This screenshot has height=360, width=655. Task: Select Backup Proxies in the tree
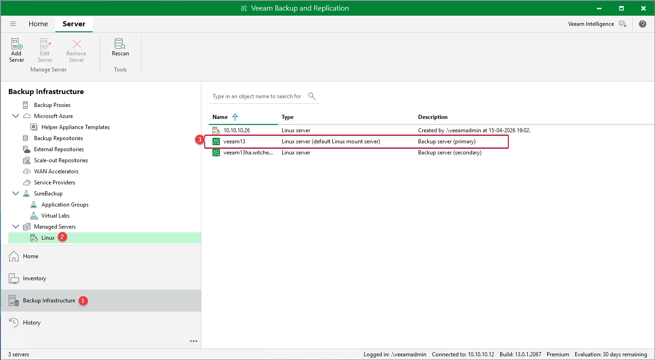(x=52, y=105)
